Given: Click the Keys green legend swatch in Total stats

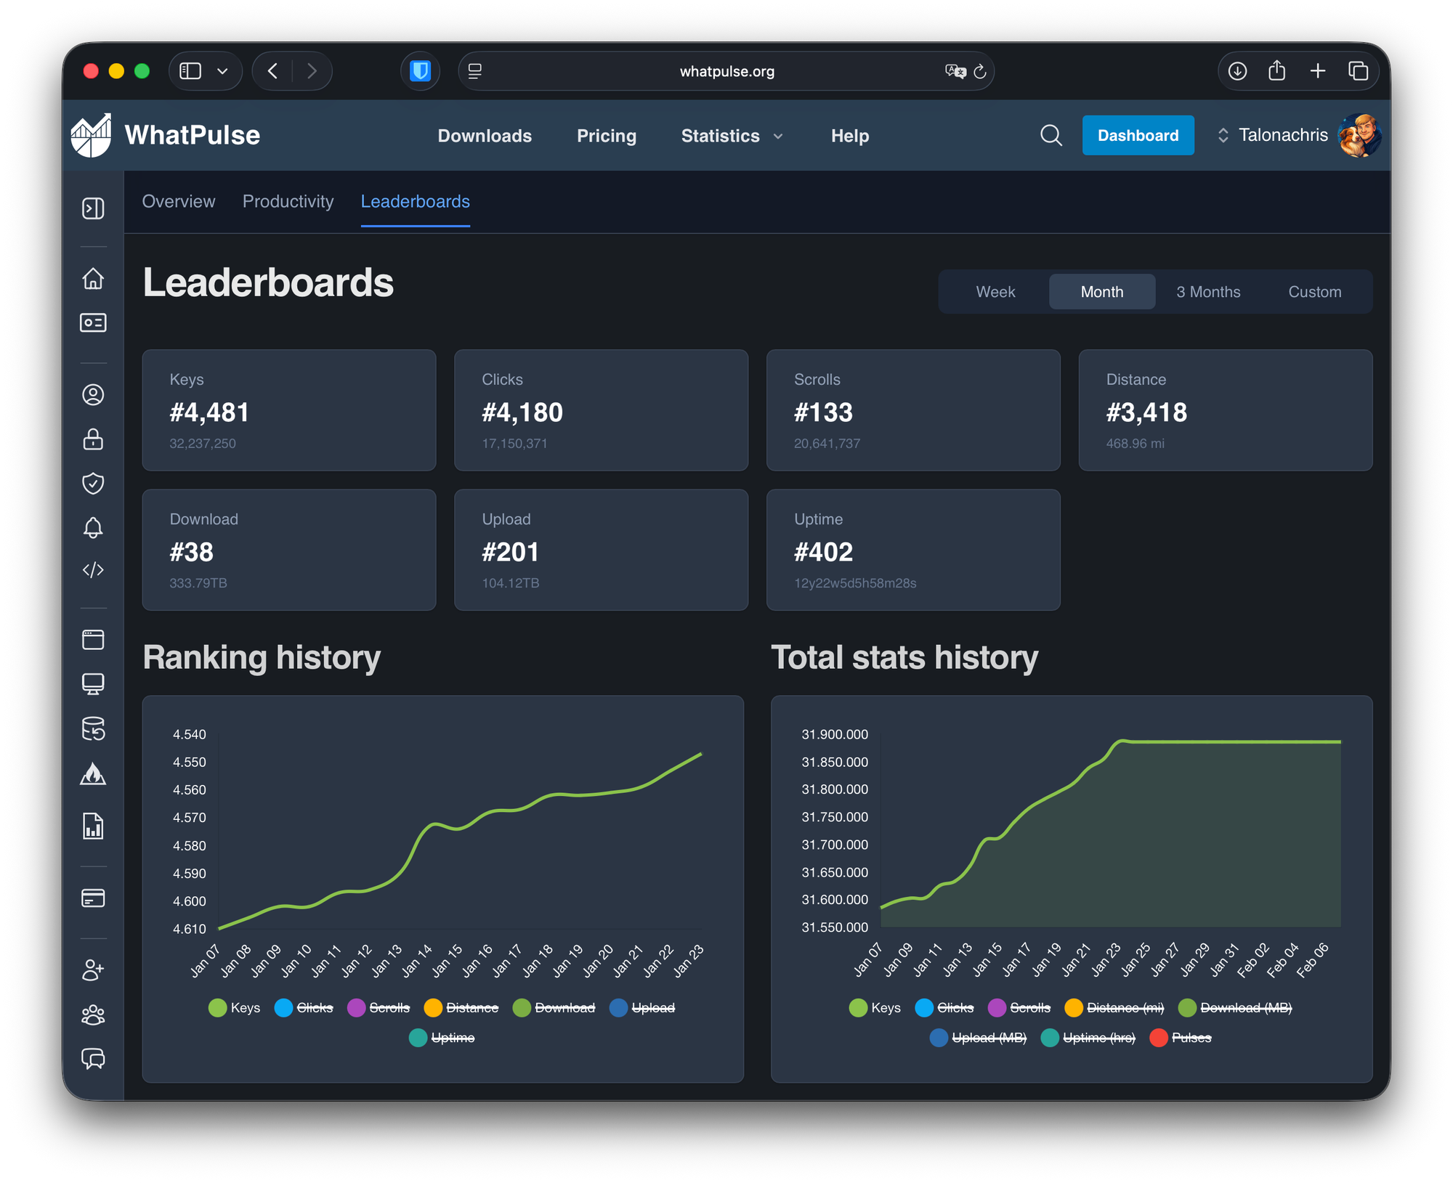Looking at the screenshot, I should pos(858,1008).
